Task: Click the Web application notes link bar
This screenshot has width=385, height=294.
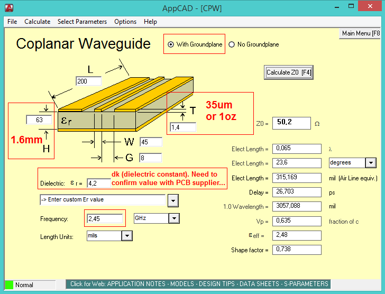Action: coord(198,284)
